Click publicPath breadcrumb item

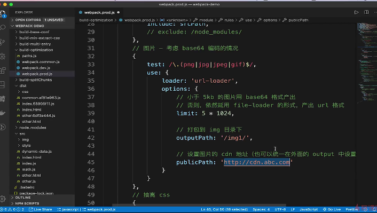(x=298, y=20)
